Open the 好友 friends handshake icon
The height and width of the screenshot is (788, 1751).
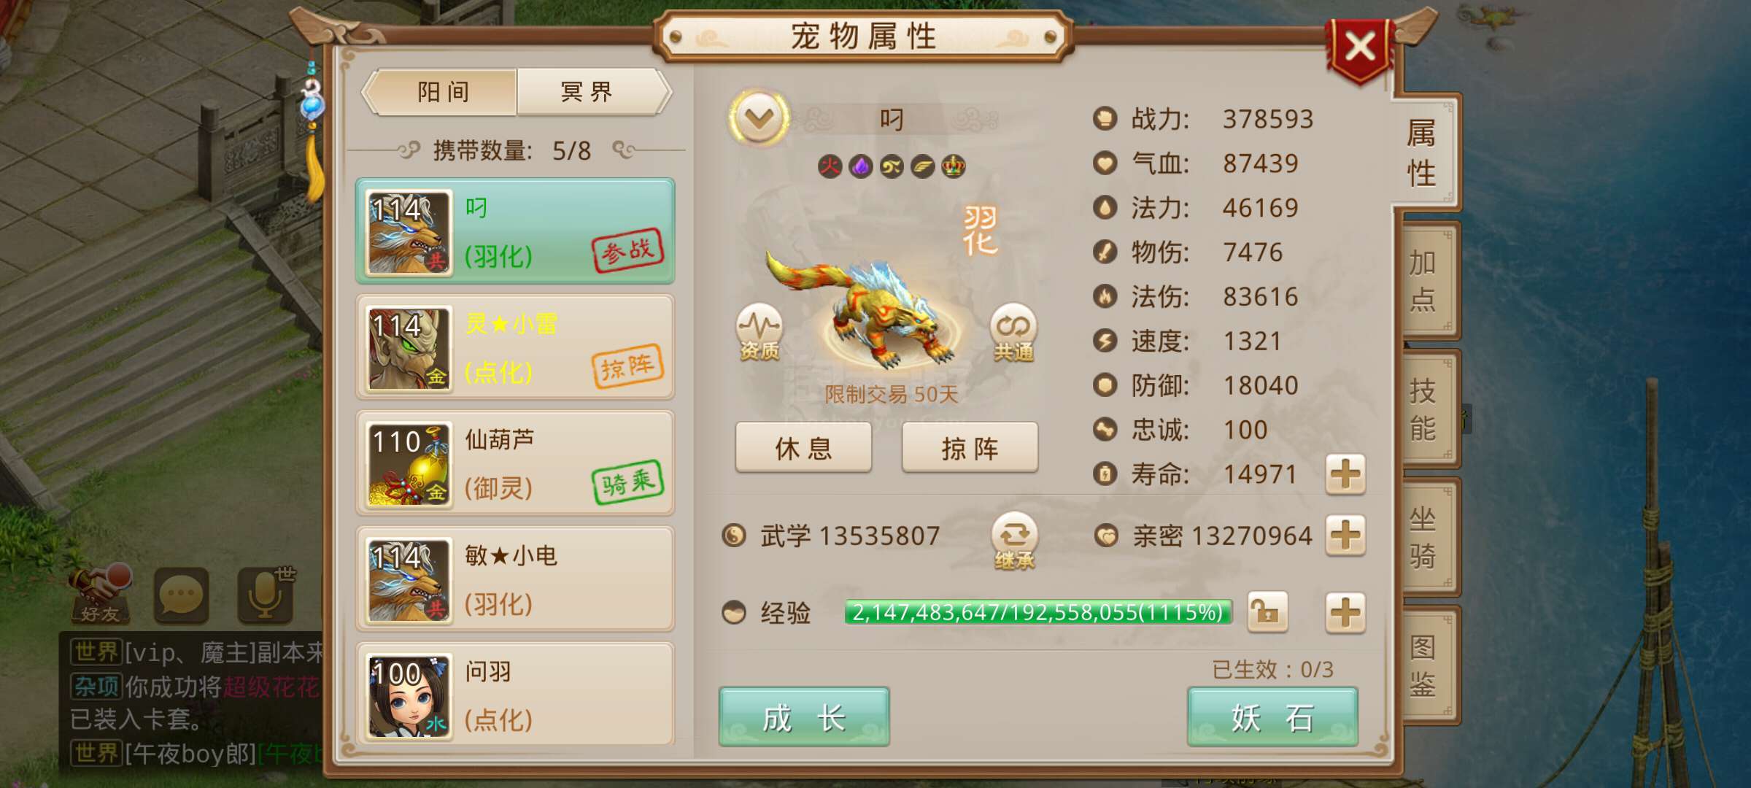click(x=100, y=594)
